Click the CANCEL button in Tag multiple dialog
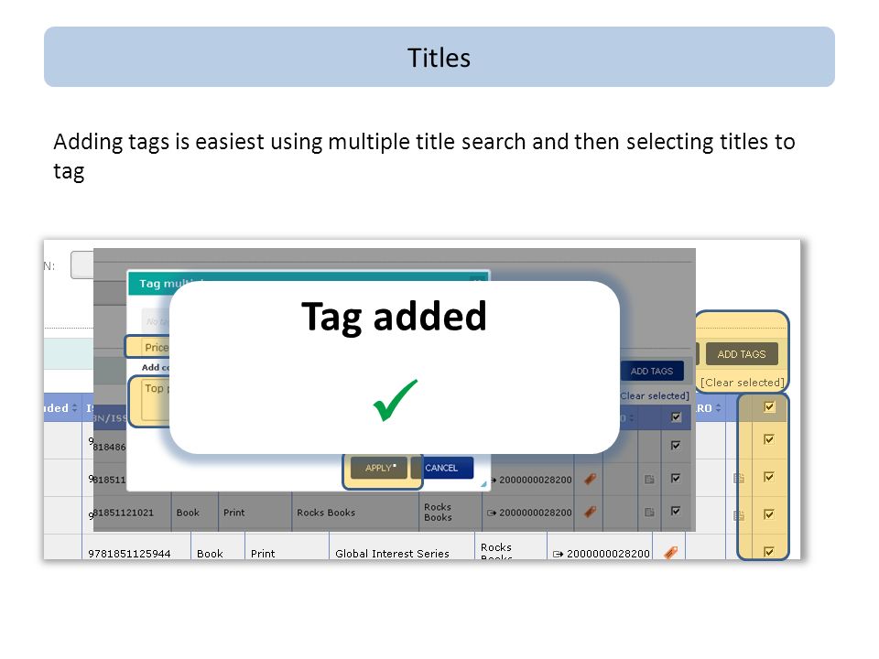 point(441,468)
